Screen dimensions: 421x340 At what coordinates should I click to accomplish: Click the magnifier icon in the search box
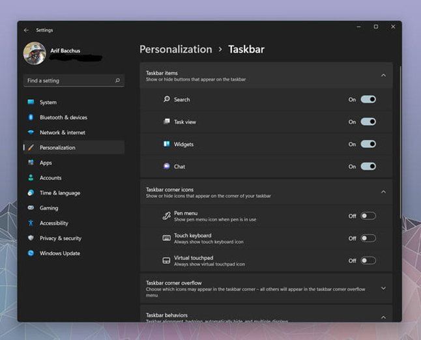pyautogui.click(x=117, y=81)
